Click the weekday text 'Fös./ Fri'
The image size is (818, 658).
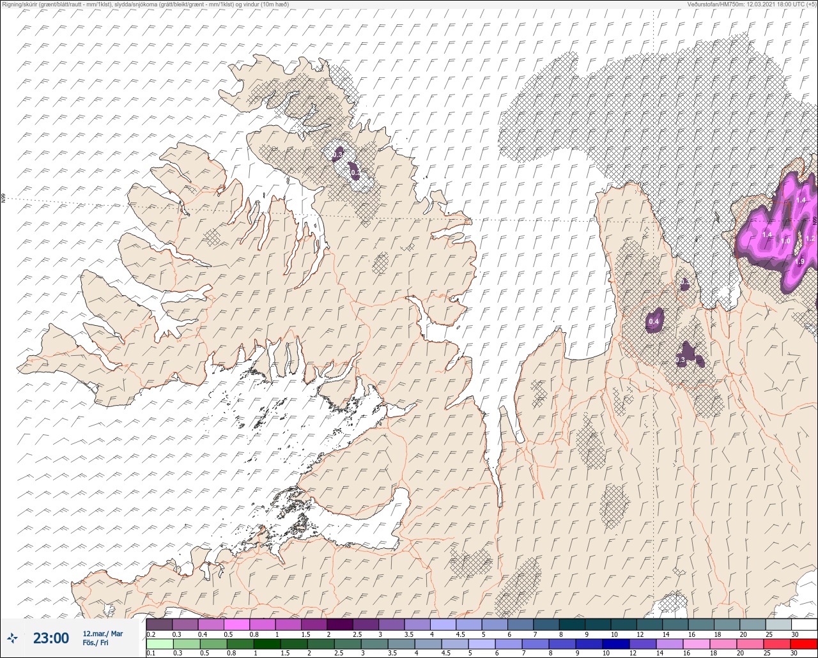point(95,643)
